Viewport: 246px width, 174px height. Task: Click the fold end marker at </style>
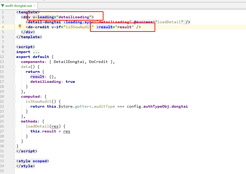tap(14, 166)
